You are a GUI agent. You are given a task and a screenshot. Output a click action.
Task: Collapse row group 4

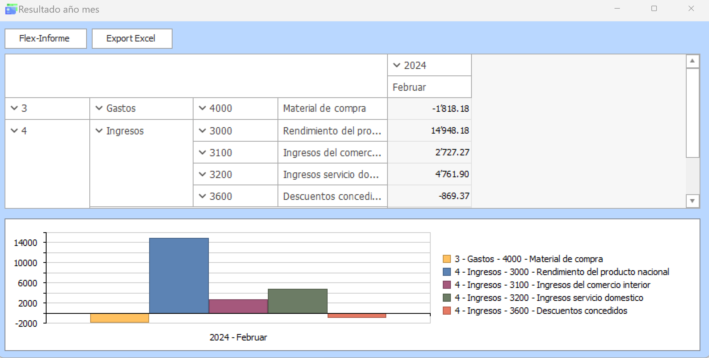coord(14,131)
